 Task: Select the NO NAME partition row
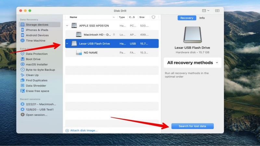tap(112, 53)
